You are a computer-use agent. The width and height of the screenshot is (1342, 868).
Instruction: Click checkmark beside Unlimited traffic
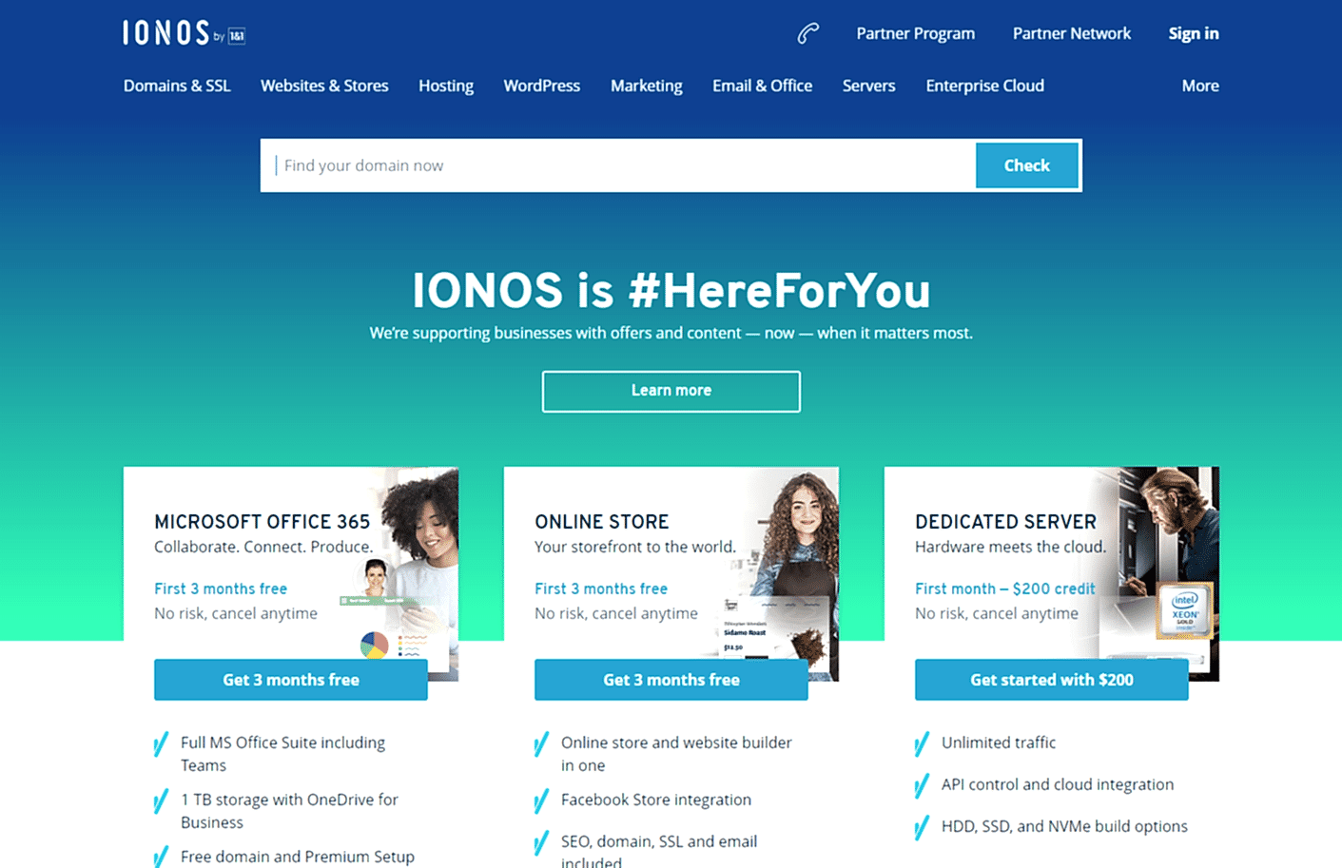pyautogui.click(x=922, y=744)
